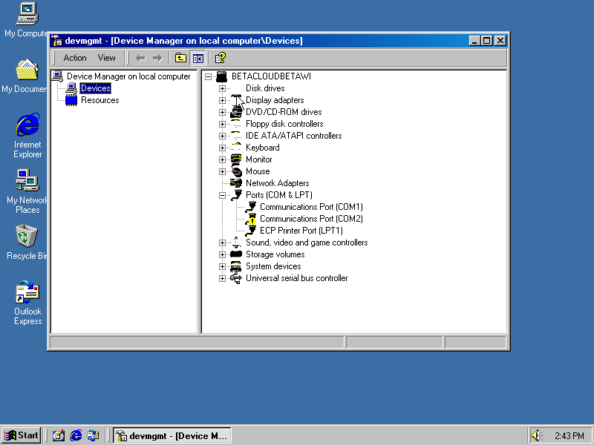Expand the Storage volumes category
The height and width of the screenshot is (445, 594).
pos(222,254)
